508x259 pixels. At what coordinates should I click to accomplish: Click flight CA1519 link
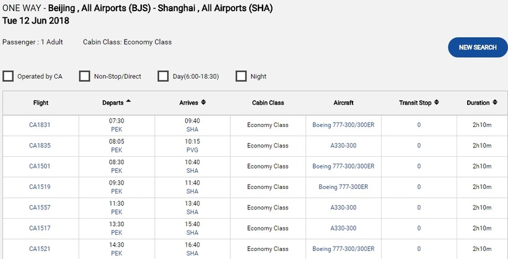coord(40,187)
